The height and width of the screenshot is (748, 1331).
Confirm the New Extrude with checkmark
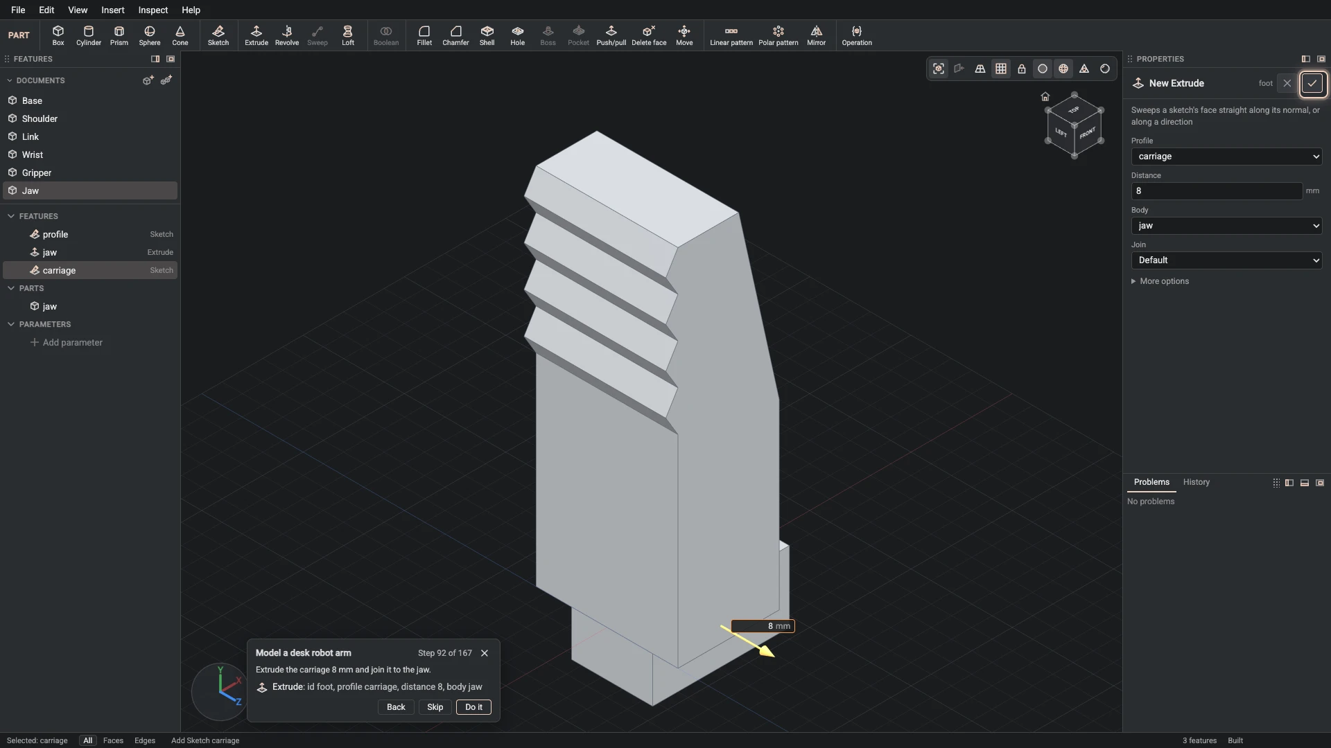[1312, 83]
